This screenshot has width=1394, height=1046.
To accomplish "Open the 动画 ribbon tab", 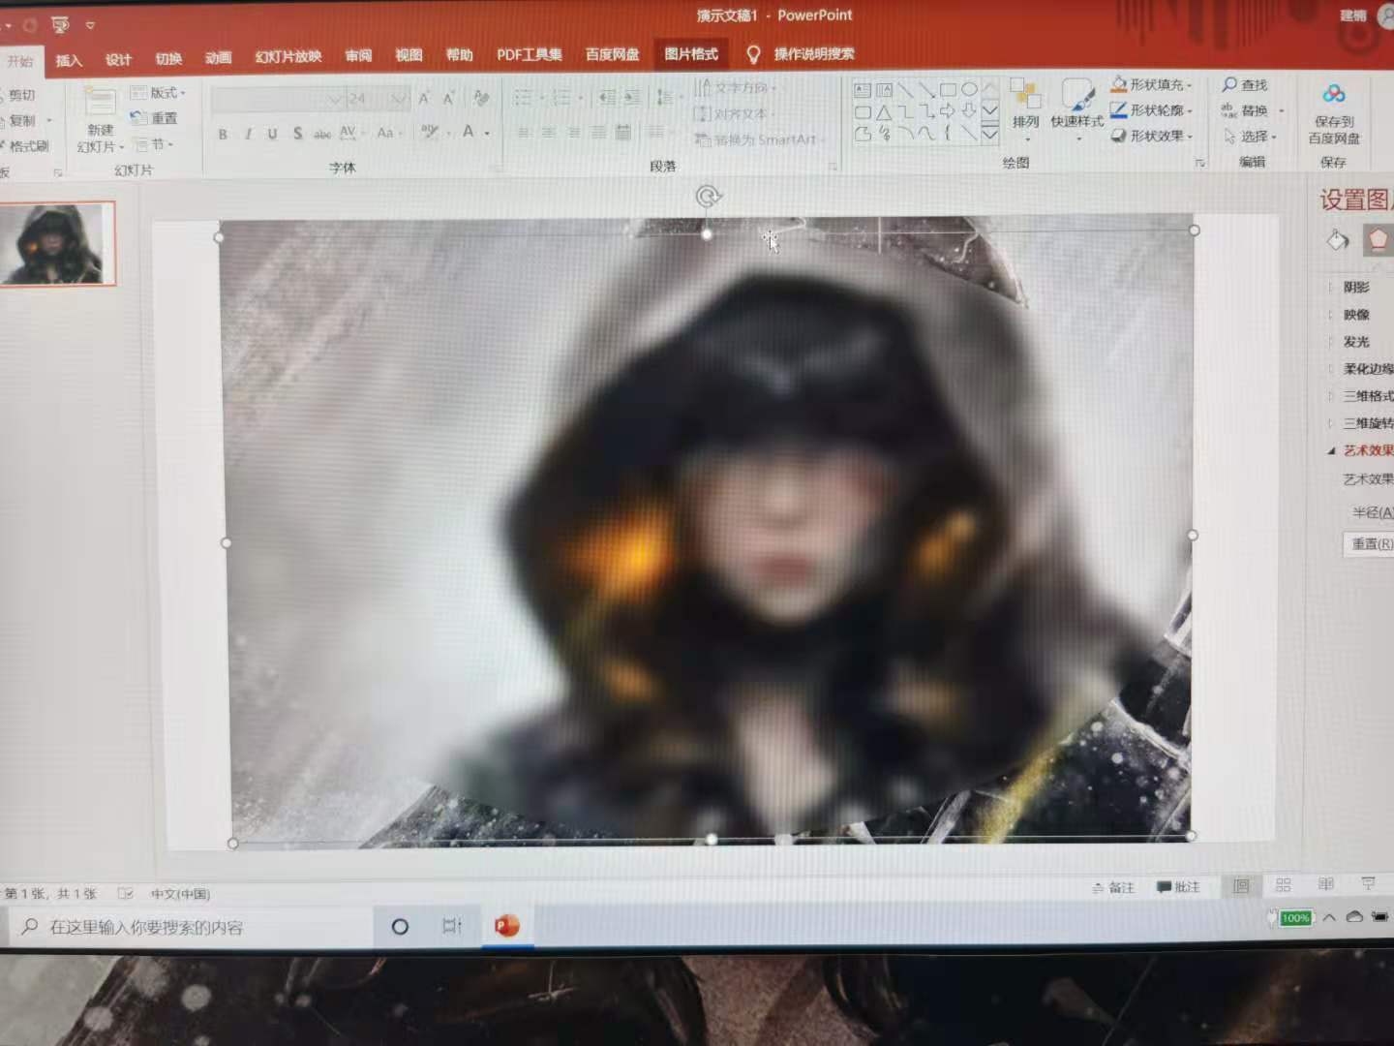I will click(x=218, y=57).
